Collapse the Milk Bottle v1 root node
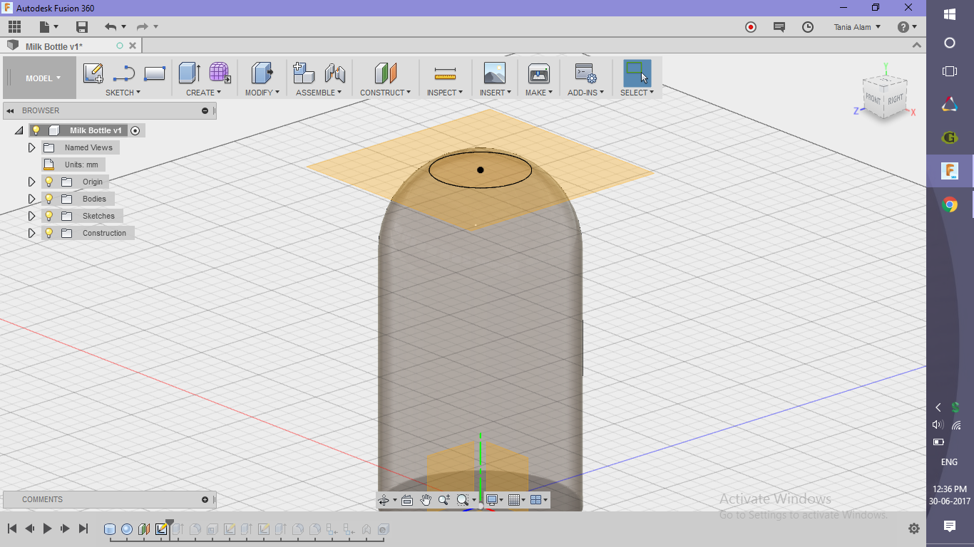 pos(19,131)
